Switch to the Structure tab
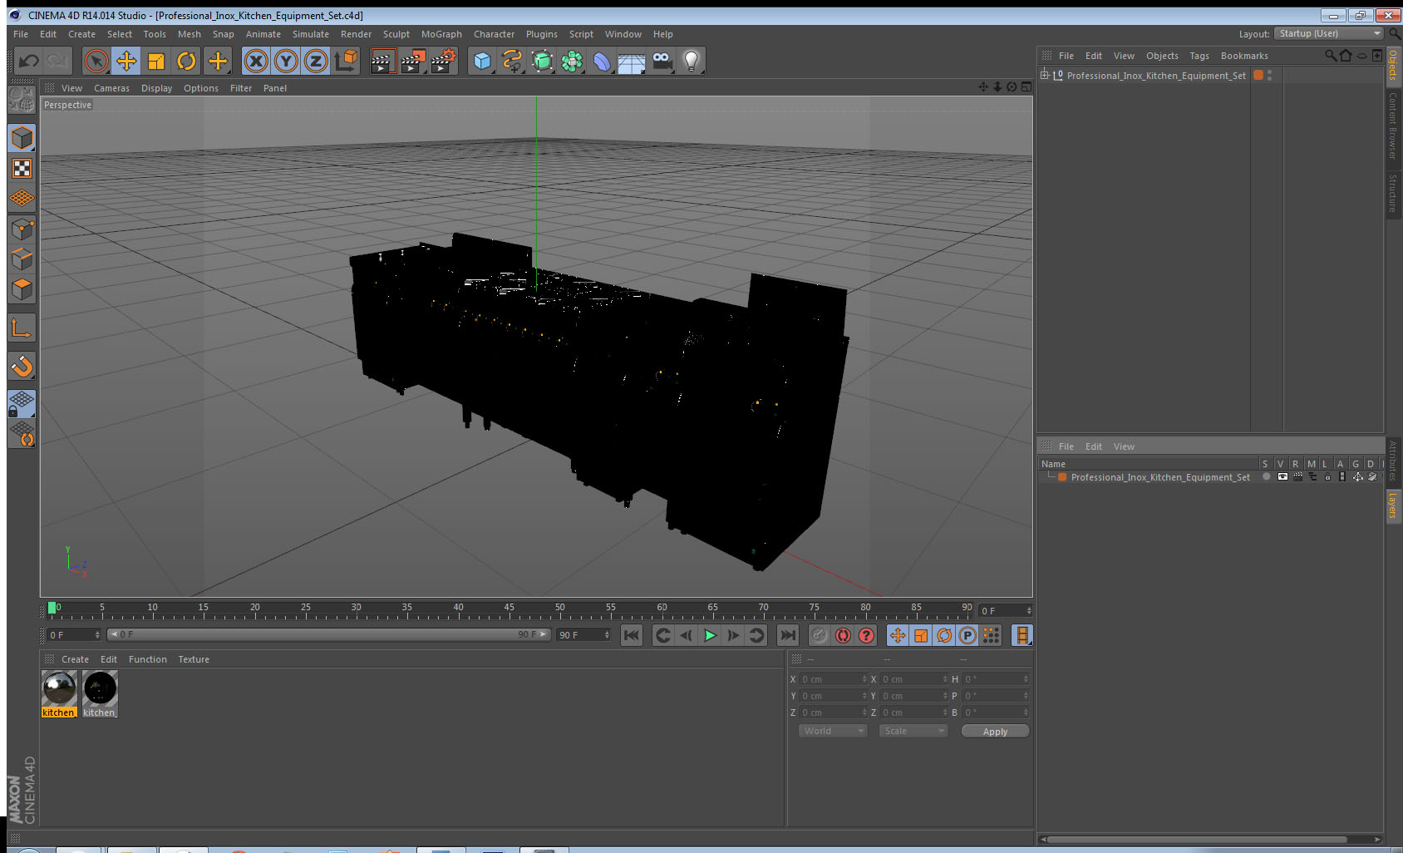1403x853 pixels. pos(1393,193)
